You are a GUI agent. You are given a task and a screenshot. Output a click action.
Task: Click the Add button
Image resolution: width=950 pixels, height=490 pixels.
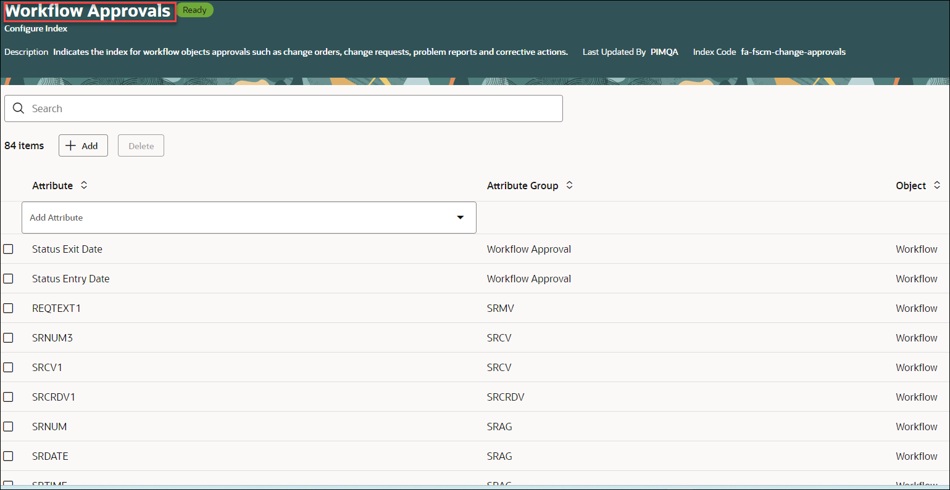coord(83,145)
